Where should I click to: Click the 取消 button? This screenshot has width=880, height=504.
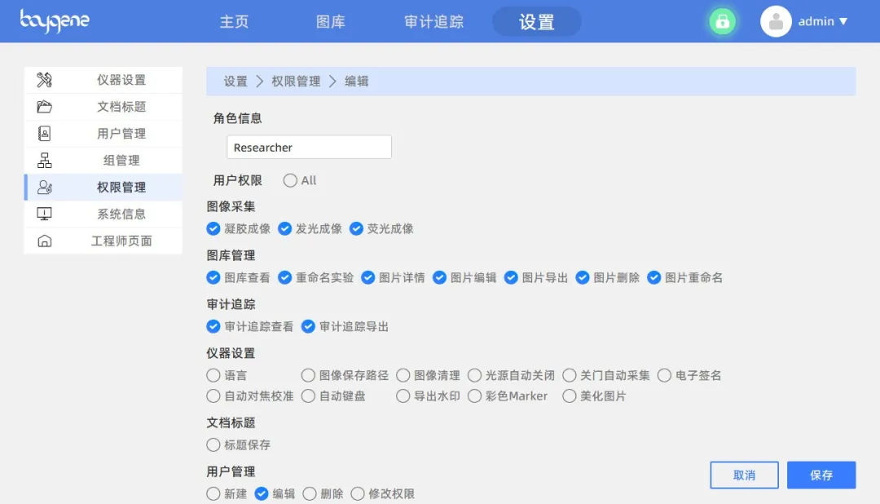click(x=744, y=475)
